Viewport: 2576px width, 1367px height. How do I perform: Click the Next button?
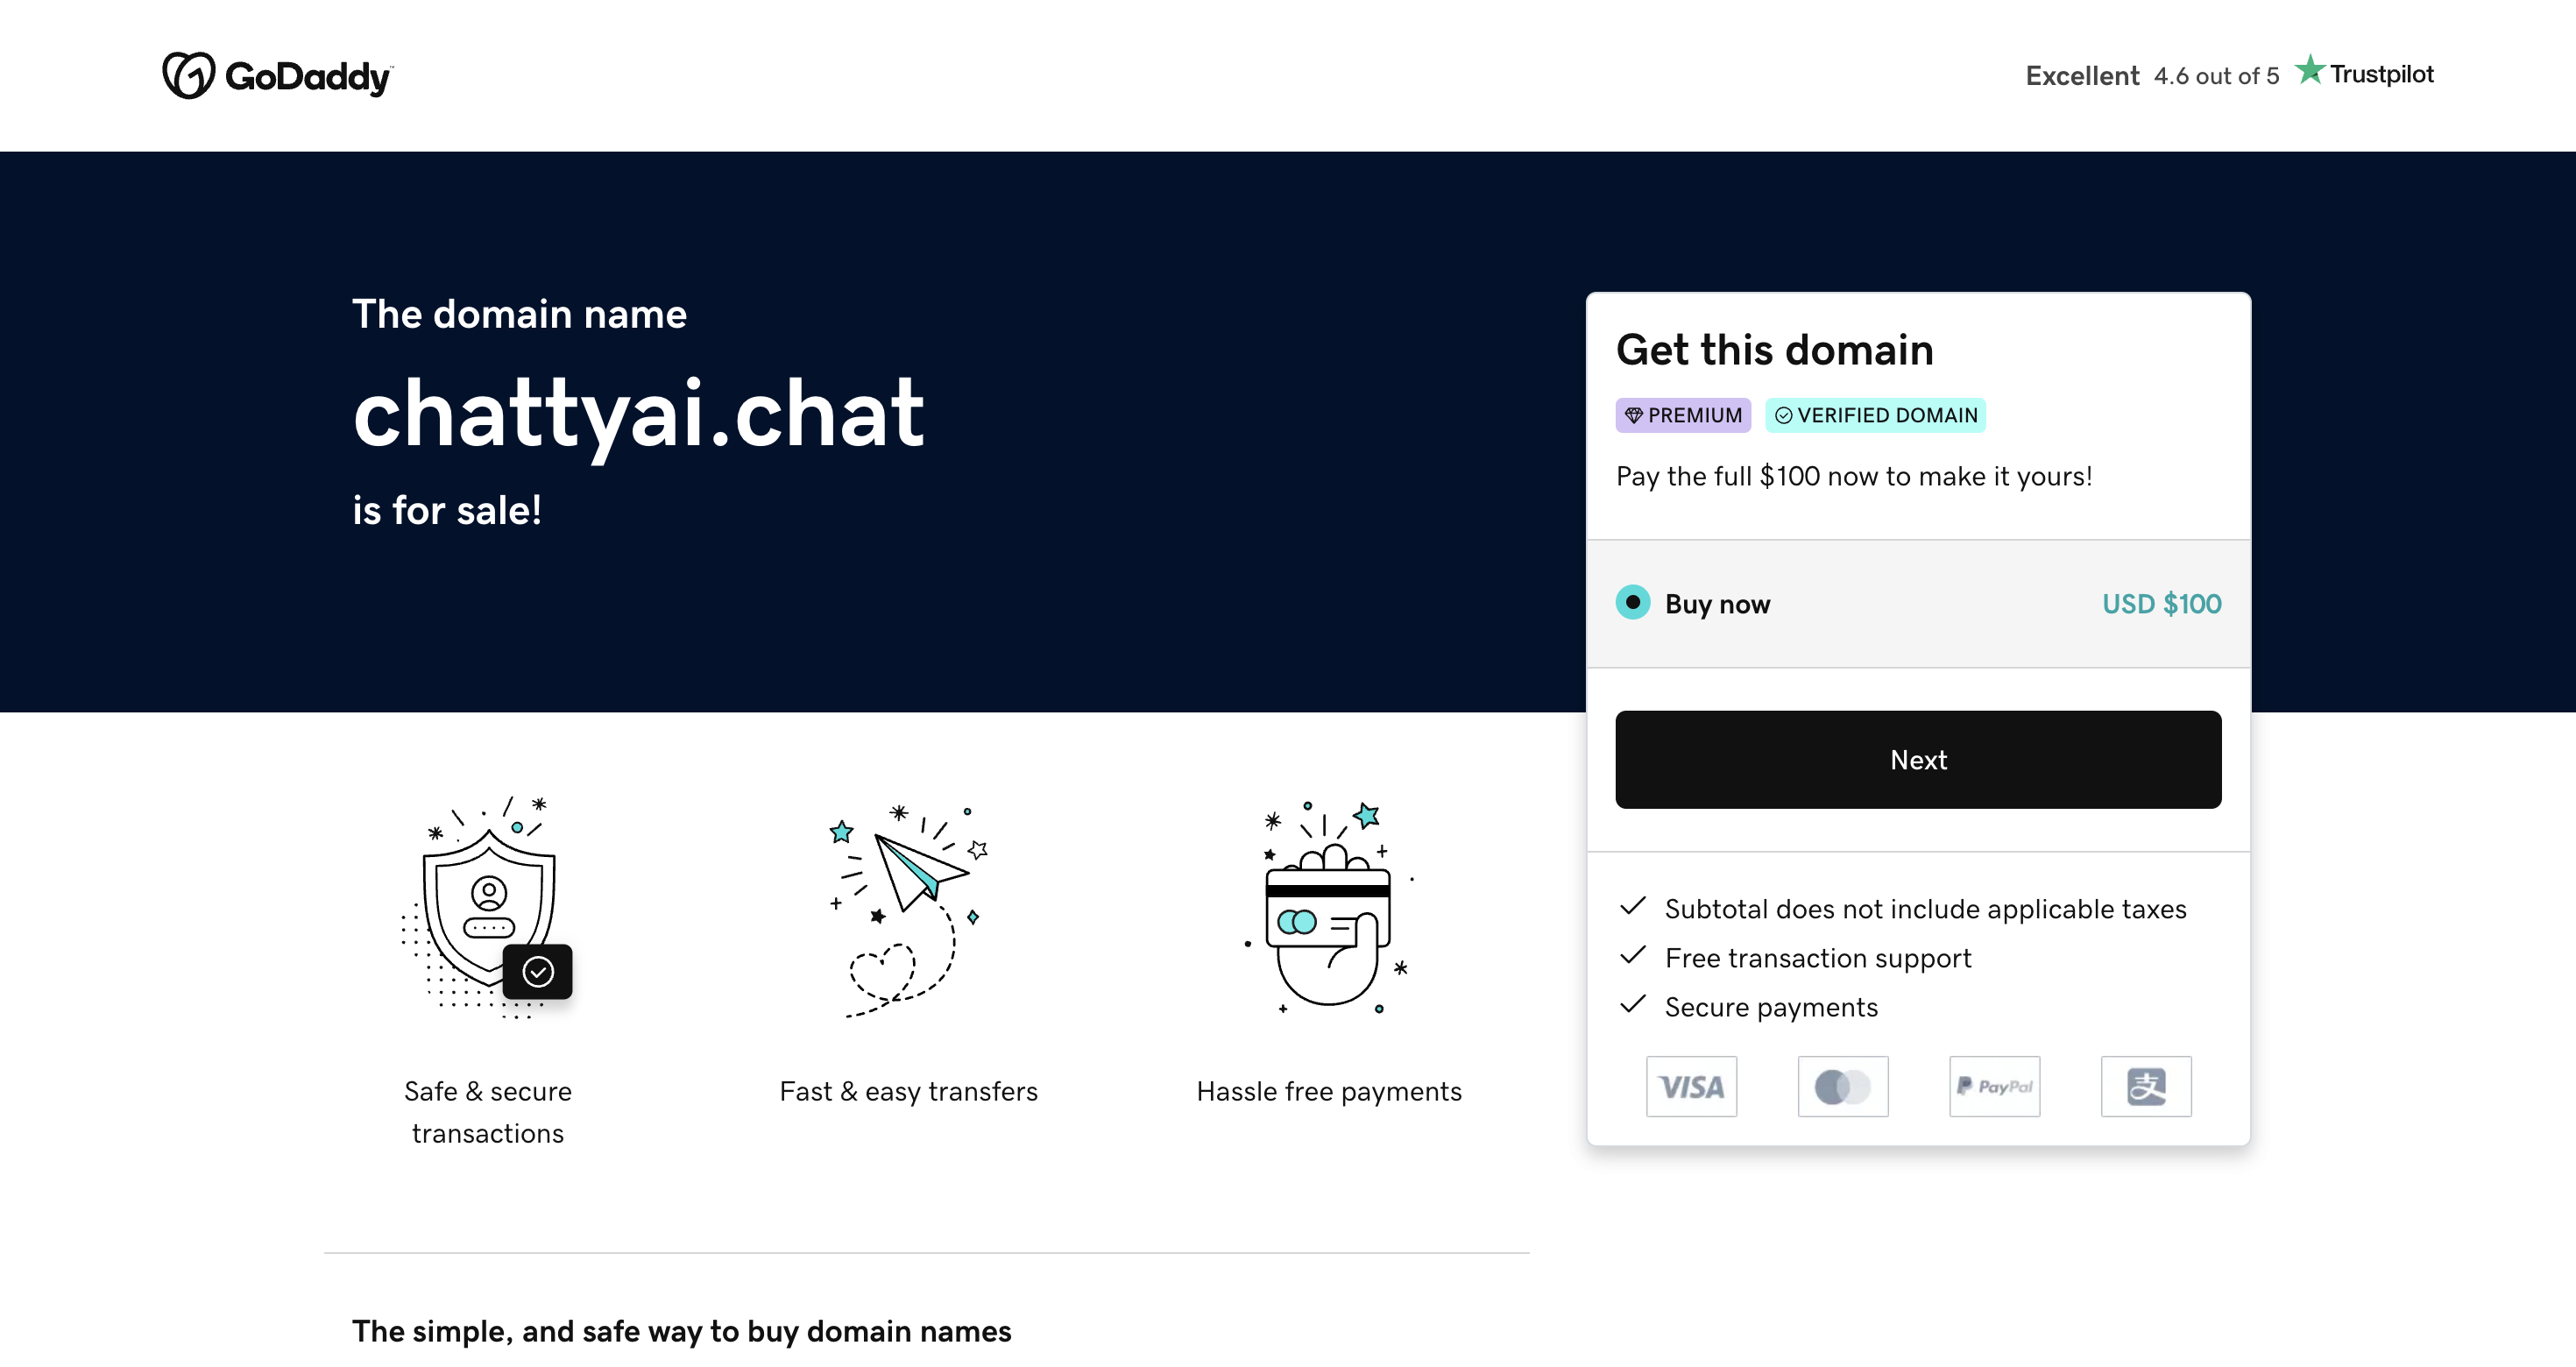[x=1917, y=759]
